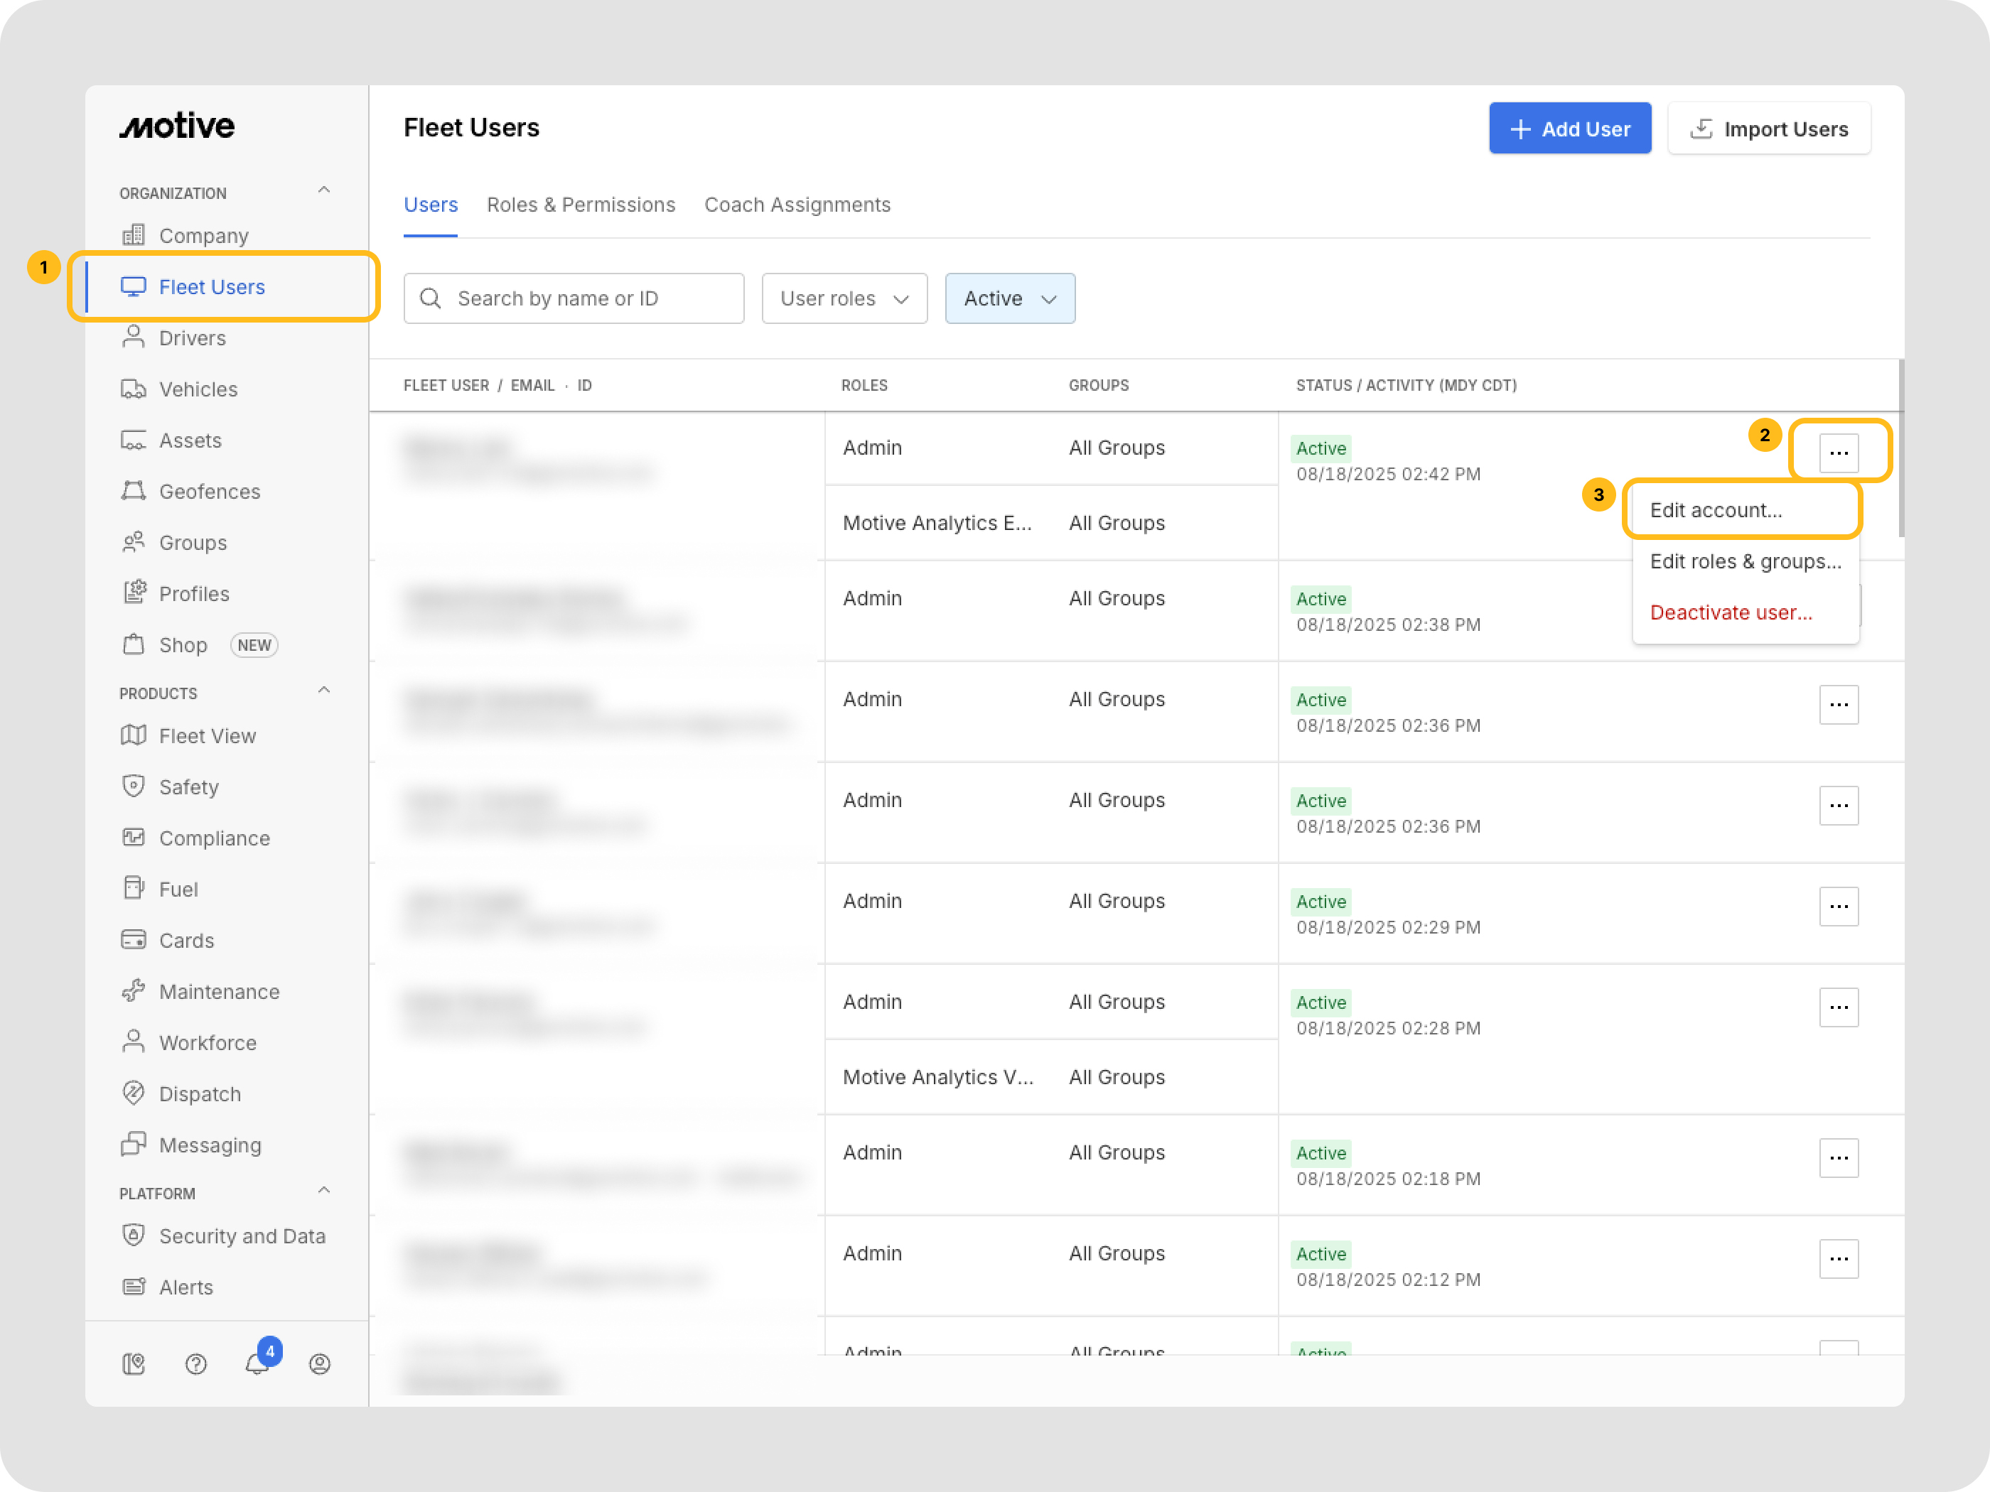
Task: Open the Safety shield item
Action: tap(188, 787)
